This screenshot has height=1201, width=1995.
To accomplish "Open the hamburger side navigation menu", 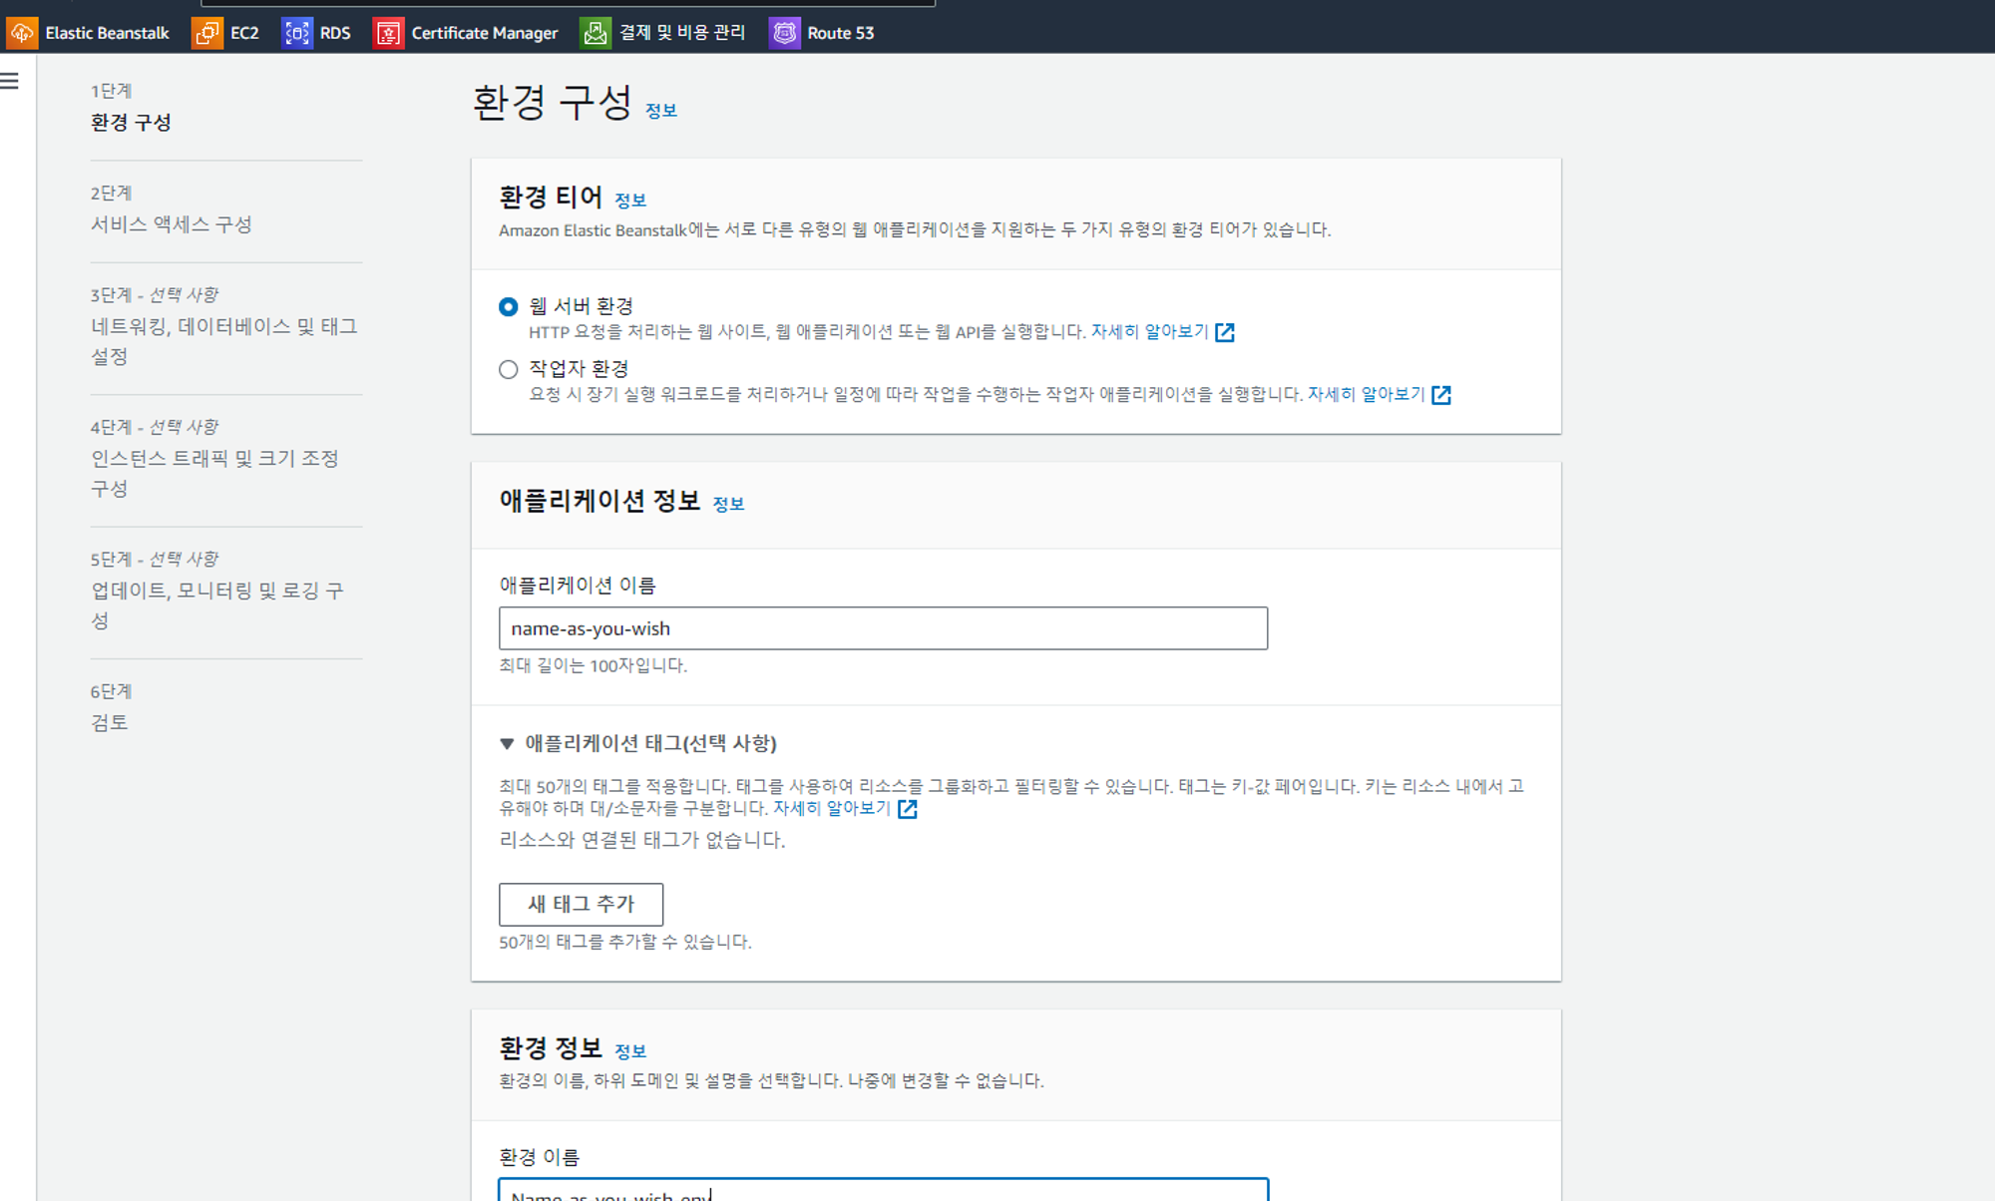I will (x=10, y=81).
